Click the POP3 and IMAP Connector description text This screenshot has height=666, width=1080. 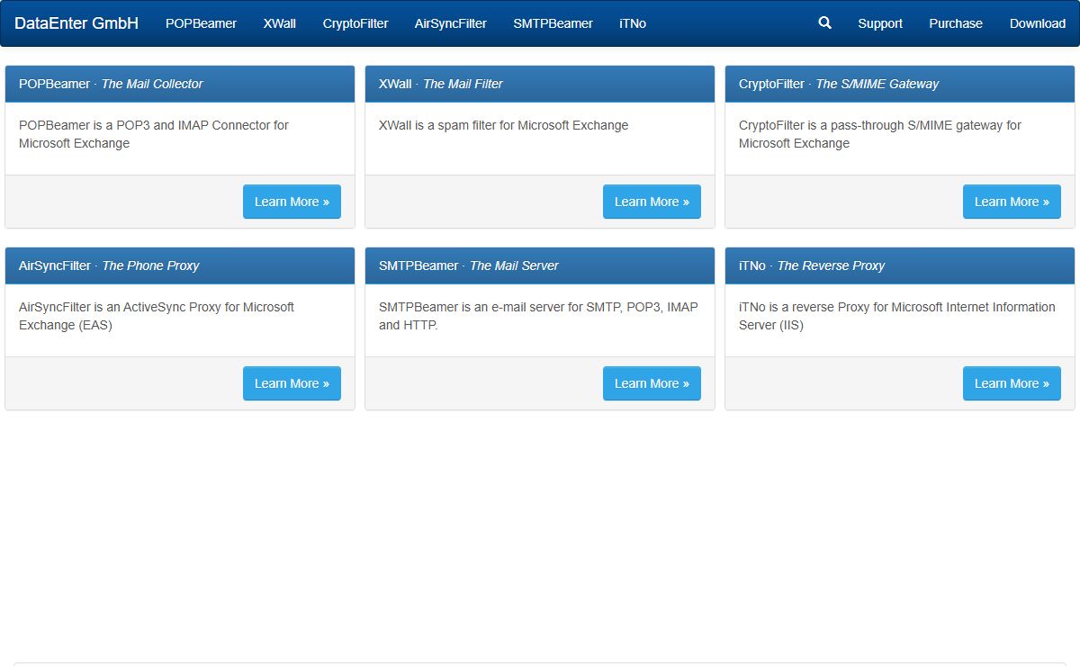pos(154,134)
